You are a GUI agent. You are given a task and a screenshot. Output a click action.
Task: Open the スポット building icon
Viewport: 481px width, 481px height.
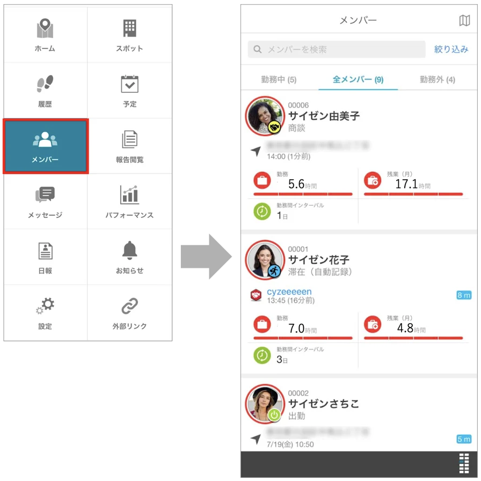pos(129,28)
